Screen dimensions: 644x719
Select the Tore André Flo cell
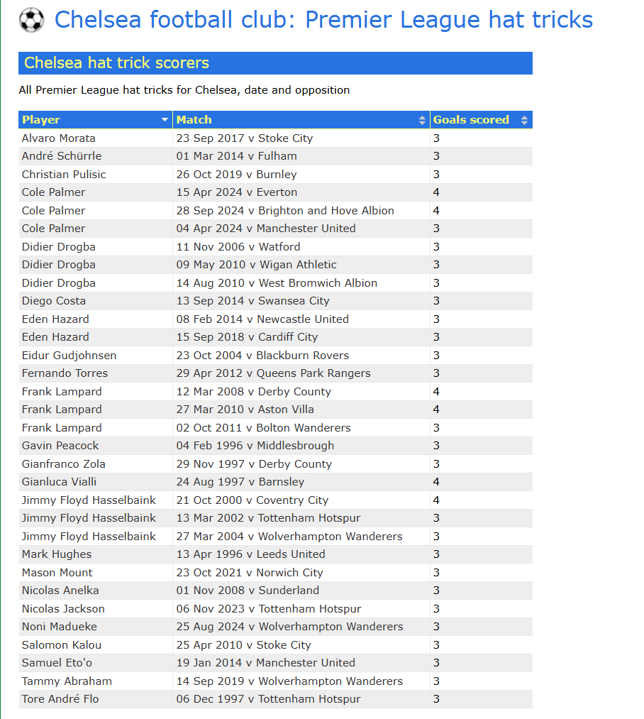[x=95, y=699]
